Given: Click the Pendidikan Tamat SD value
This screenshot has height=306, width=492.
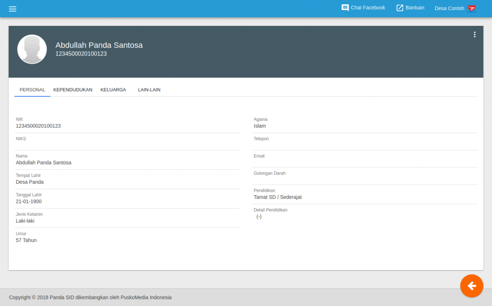Looking at the screenshot, I should coord(278,197).
